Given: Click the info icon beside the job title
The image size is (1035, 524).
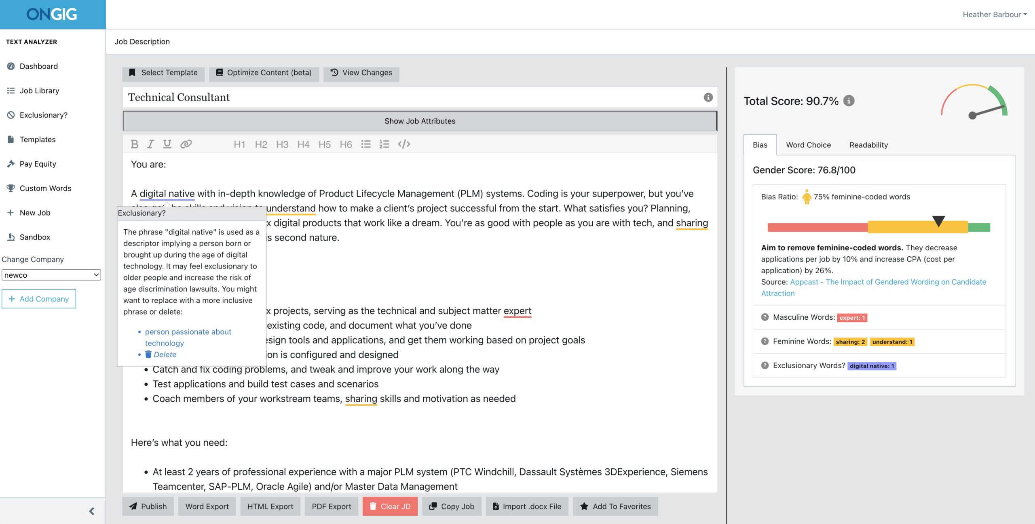Looking at the screenshot, I should tap(708, 97).
